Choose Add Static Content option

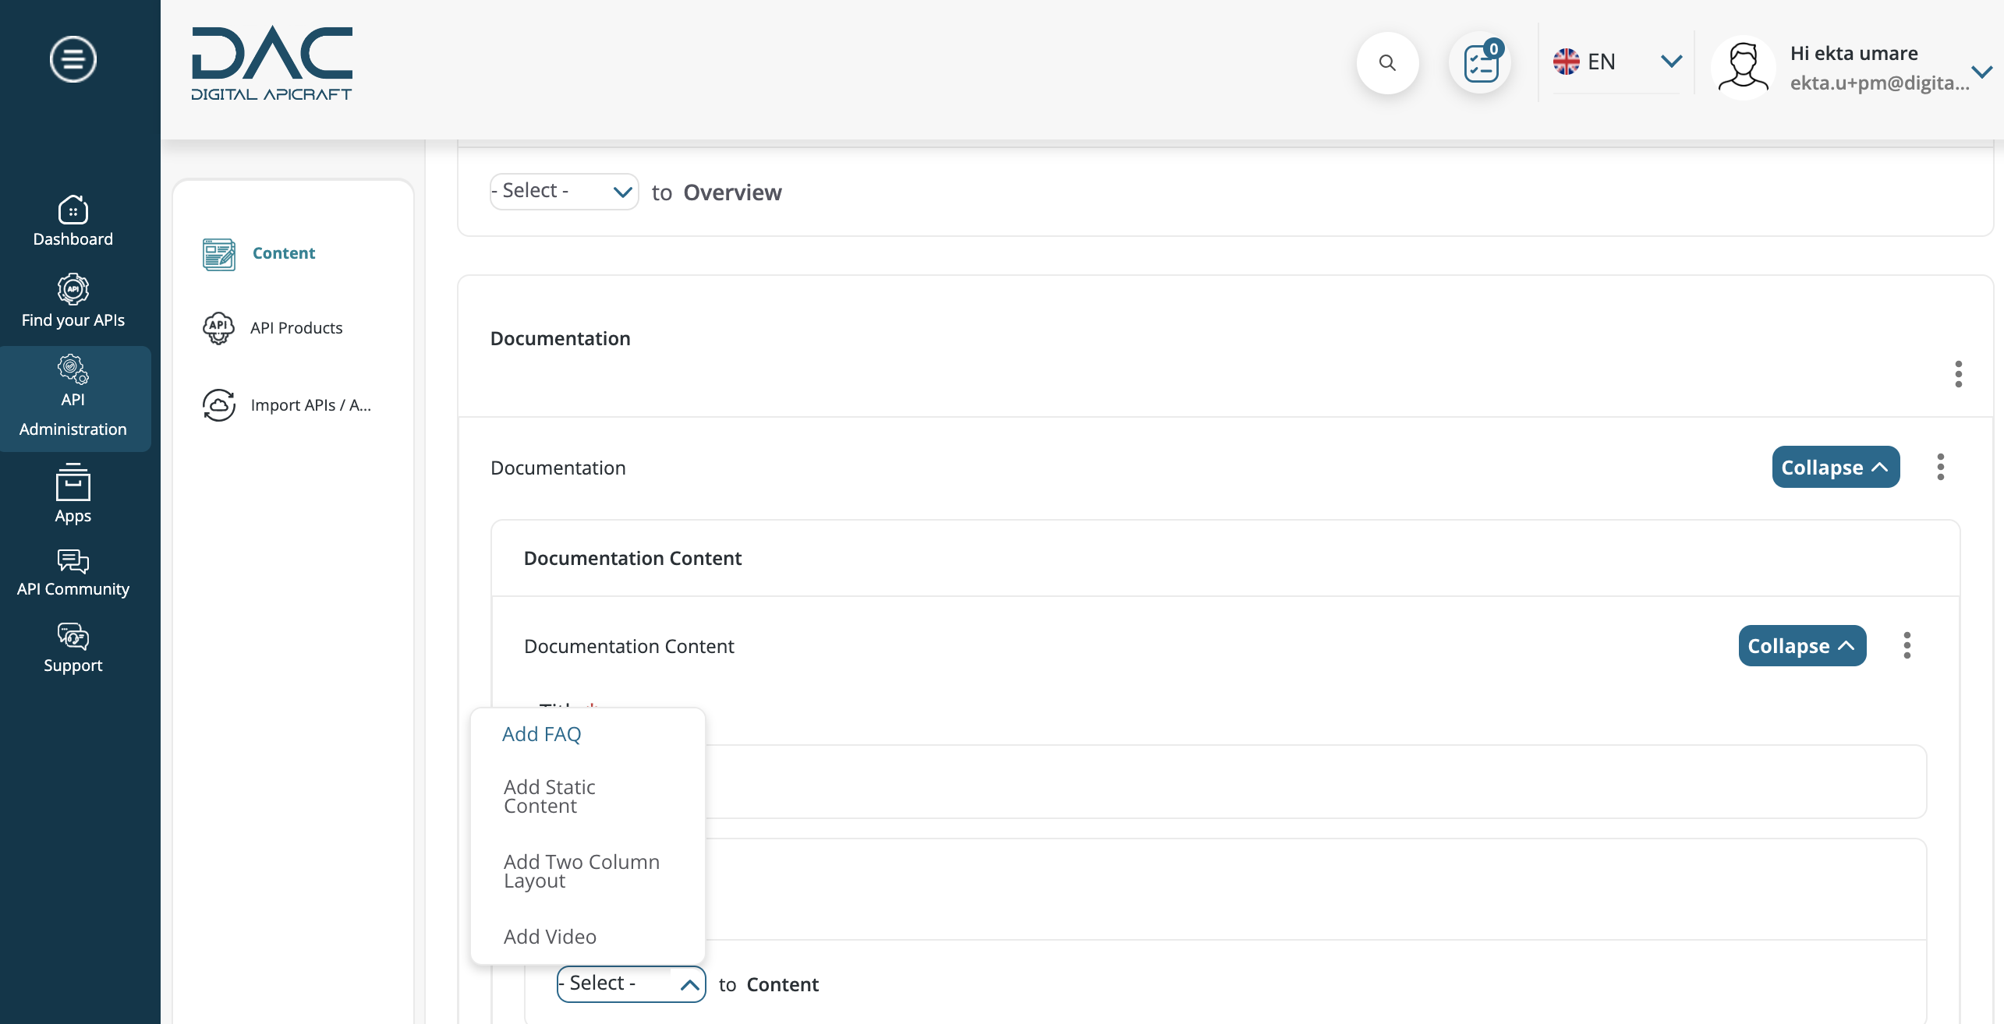[550, 796]
